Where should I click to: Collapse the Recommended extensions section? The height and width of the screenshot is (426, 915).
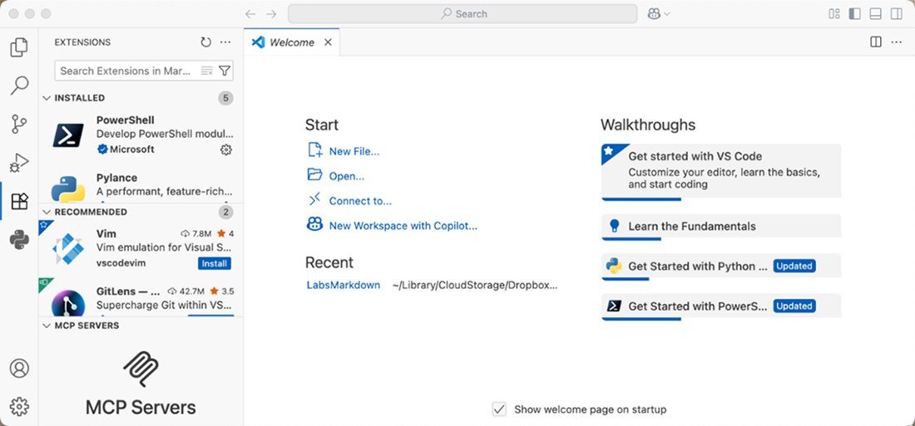click(x=47, y=212)
